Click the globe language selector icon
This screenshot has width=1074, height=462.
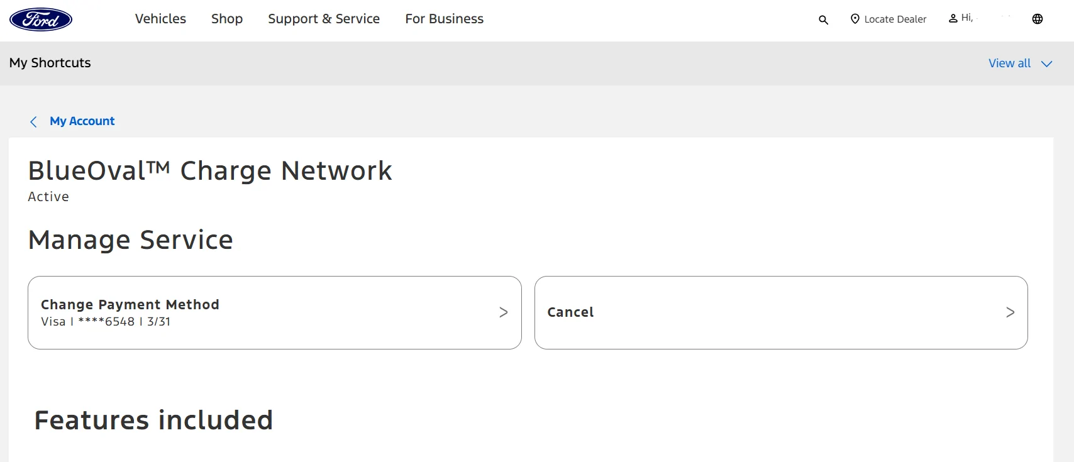[x=1038, y=19]
